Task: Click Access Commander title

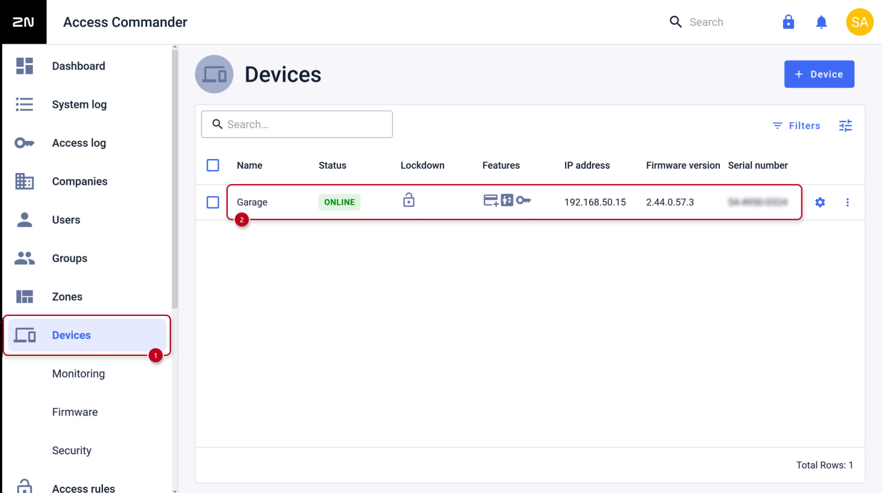Action: [x=125, y=22]
